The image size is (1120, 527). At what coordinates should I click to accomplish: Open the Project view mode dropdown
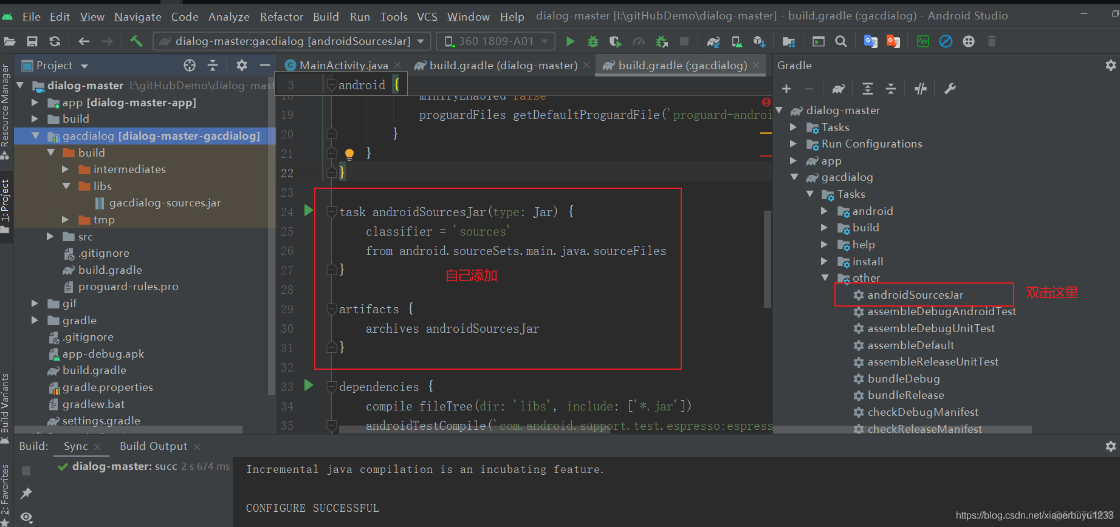84,66
